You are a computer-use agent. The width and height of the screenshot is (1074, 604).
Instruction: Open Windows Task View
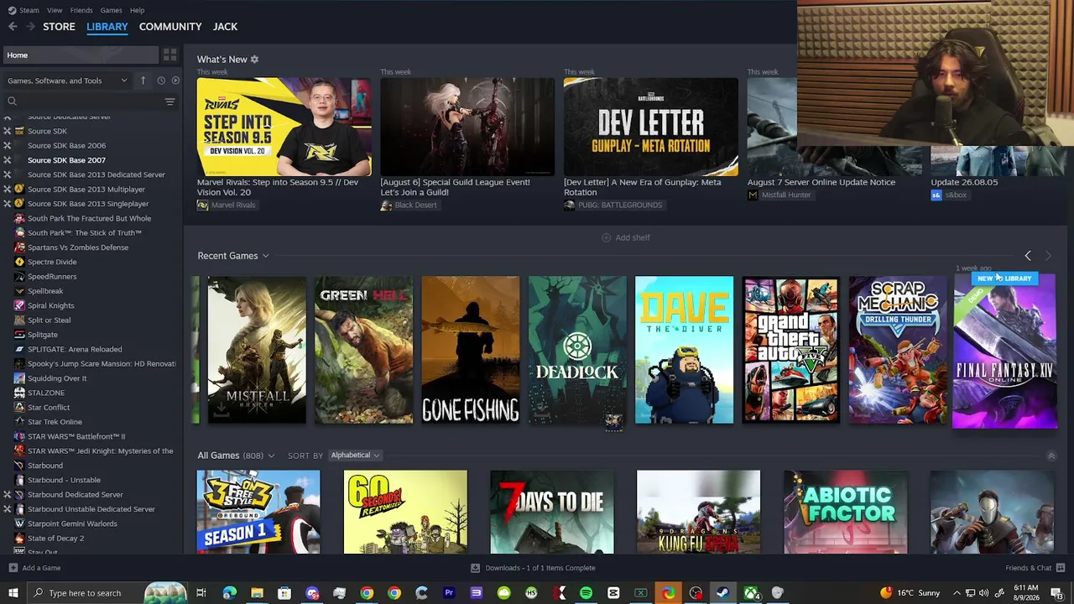click(x=201, y=593)
